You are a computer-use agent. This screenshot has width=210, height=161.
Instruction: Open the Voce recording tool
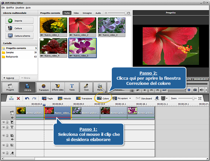[86, 87]
